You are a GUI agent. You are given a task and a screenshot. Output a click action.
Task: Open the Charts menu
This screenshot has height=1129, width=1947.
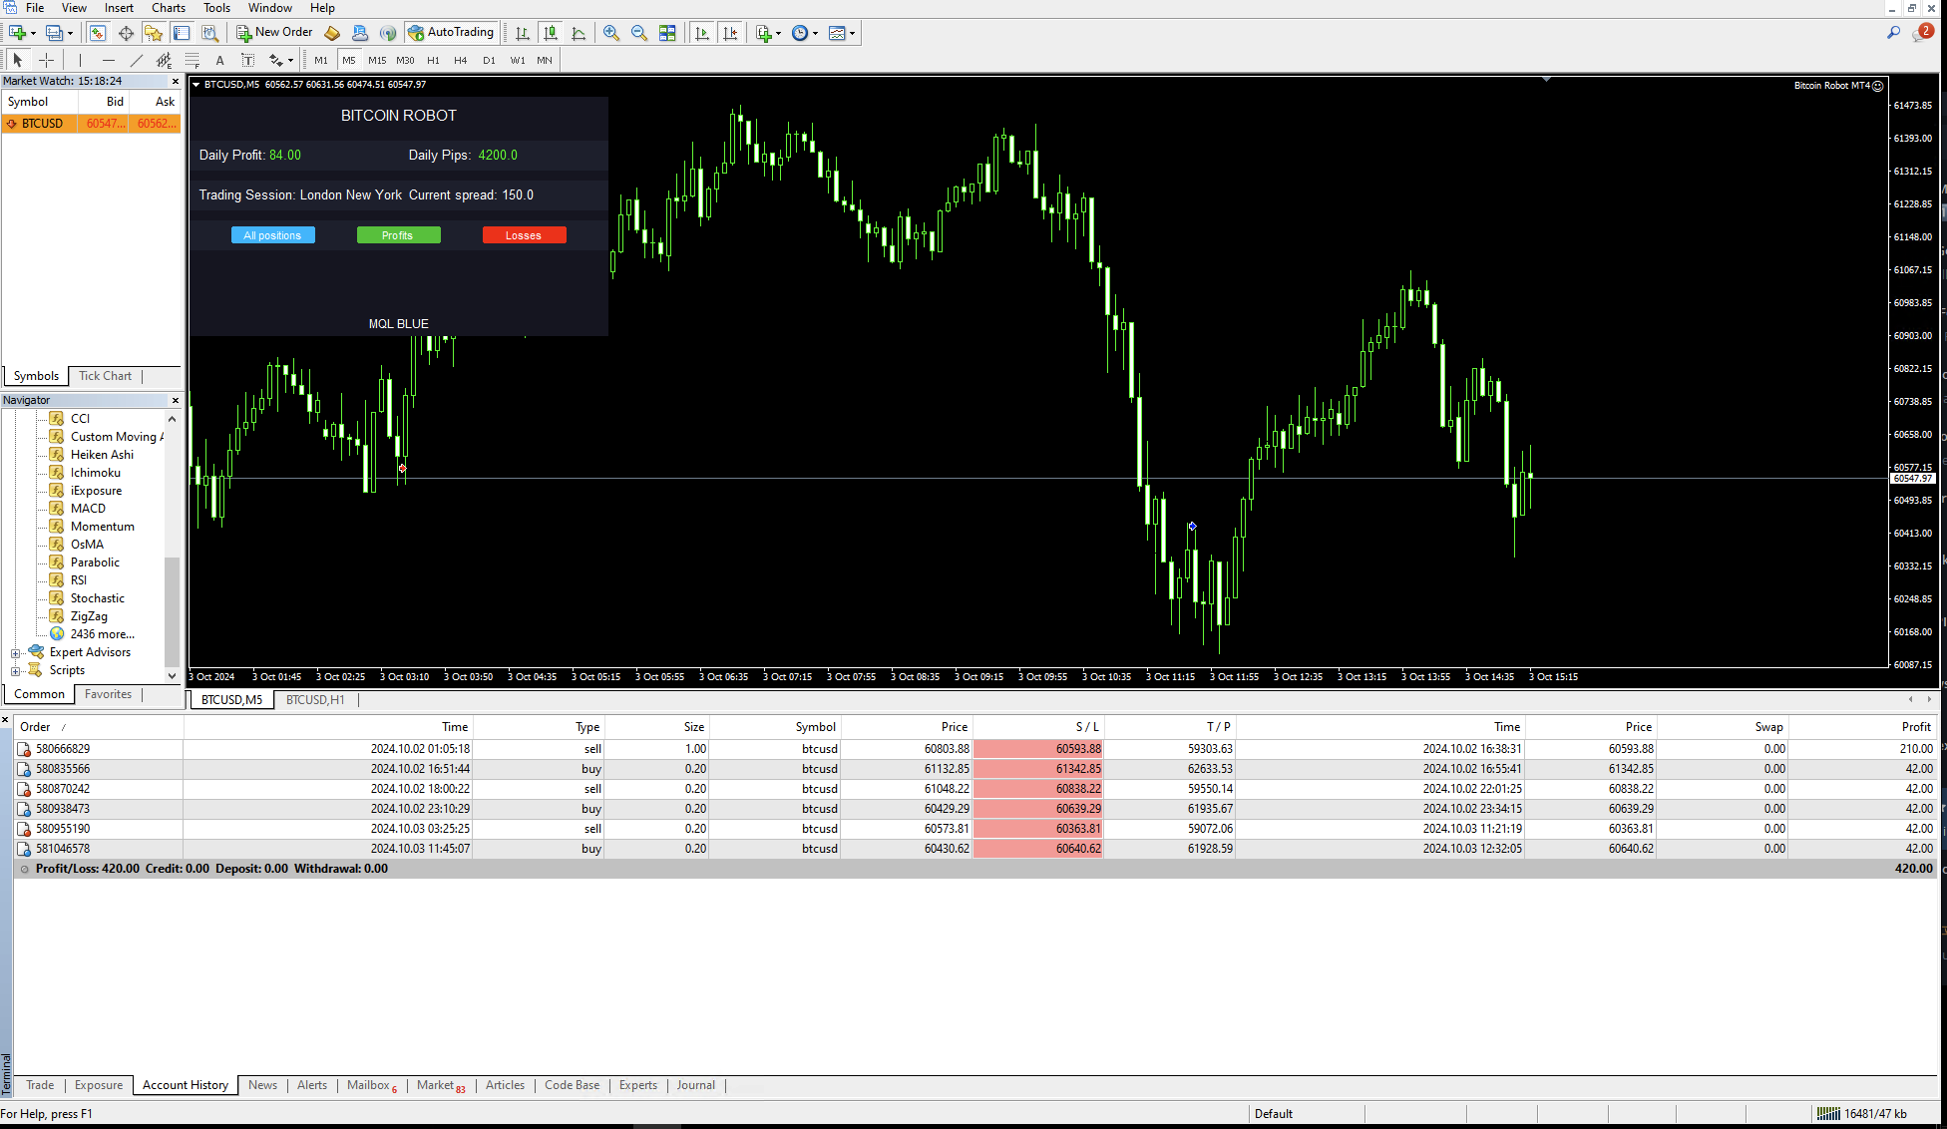[168, 8]
